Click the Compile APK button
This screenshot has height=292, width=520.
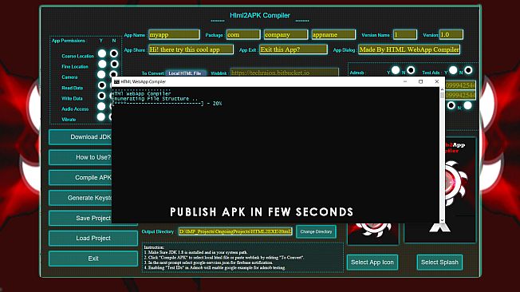click(81, 178)
